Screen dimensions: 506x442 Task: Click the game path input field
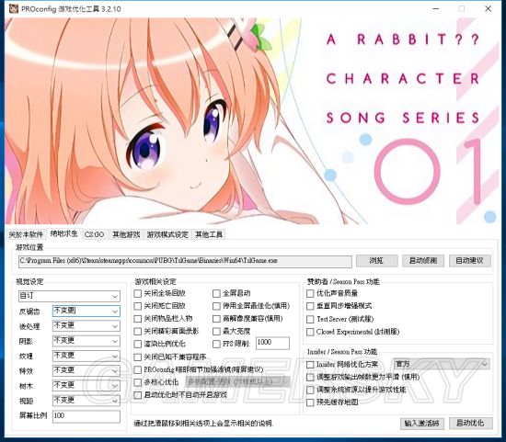tap(185, 261)
